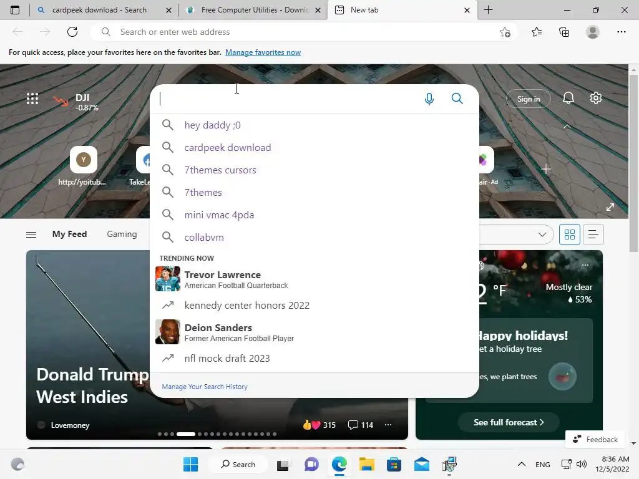Click the address bar input

point(304,32)
